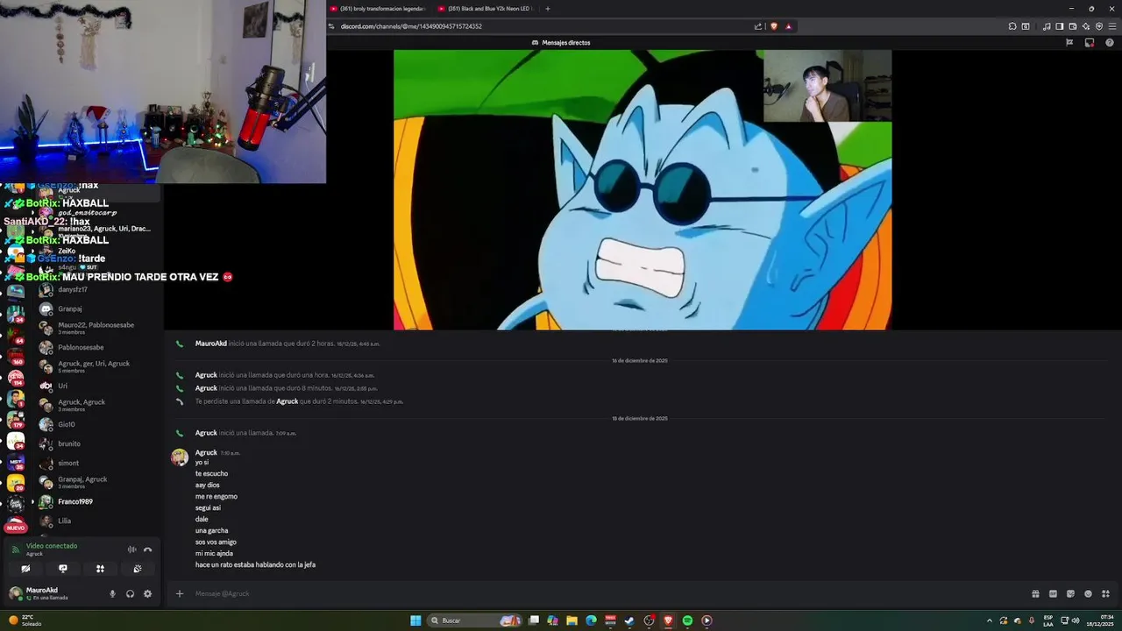1122x631 pixels.
Task: Open Spotify from the taskbar
Action: coord(687,620)
